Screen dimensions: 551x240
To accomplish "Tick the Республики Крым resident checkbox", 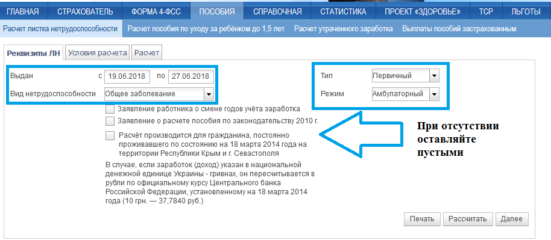I will click(110, 135).
